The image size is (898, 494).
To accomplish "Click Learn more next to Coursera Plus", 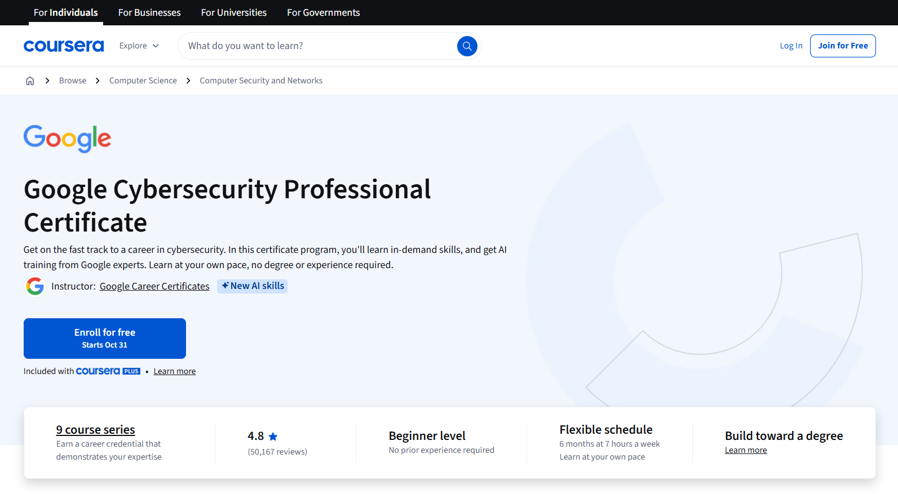I will tap(175, 371).
